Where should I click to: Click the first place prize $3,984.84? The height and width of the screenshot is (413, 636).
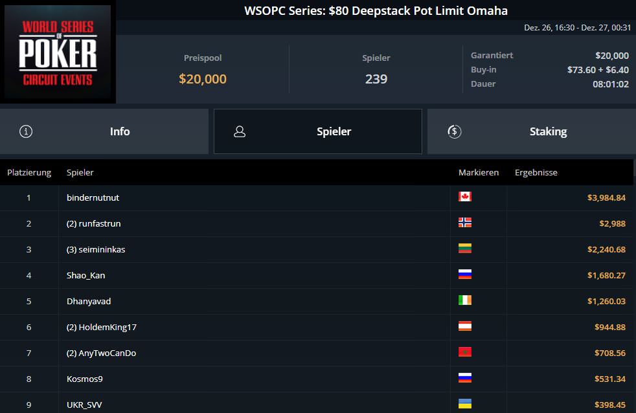pos(606,198)
